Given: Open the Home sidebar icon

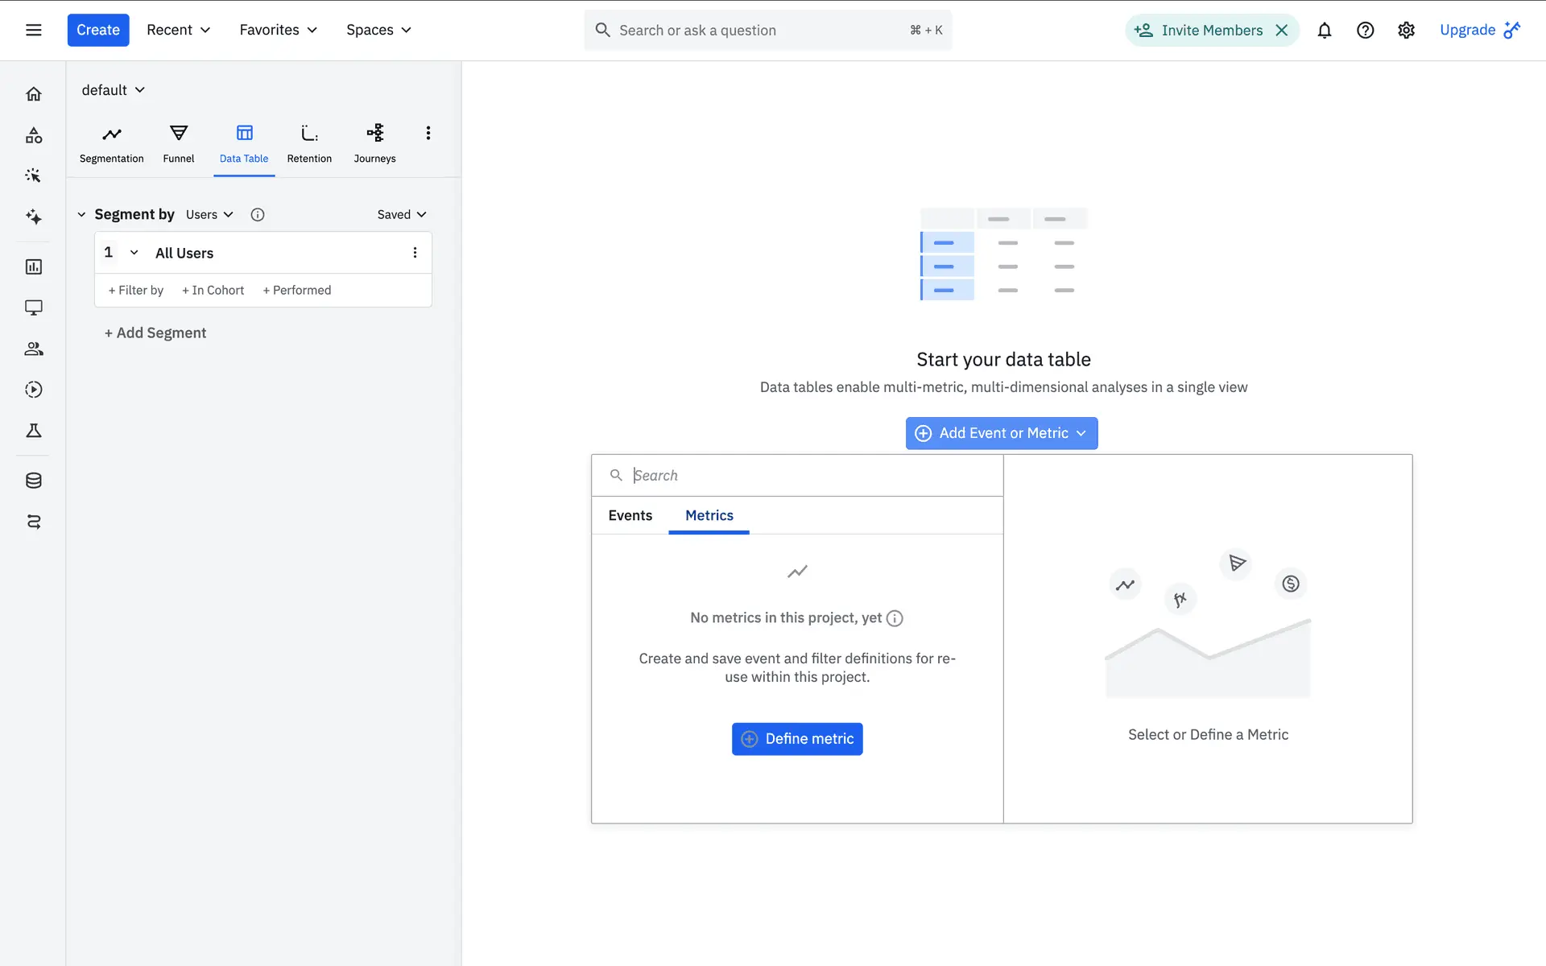Looking at the screenshot, I should pos(33,94).
